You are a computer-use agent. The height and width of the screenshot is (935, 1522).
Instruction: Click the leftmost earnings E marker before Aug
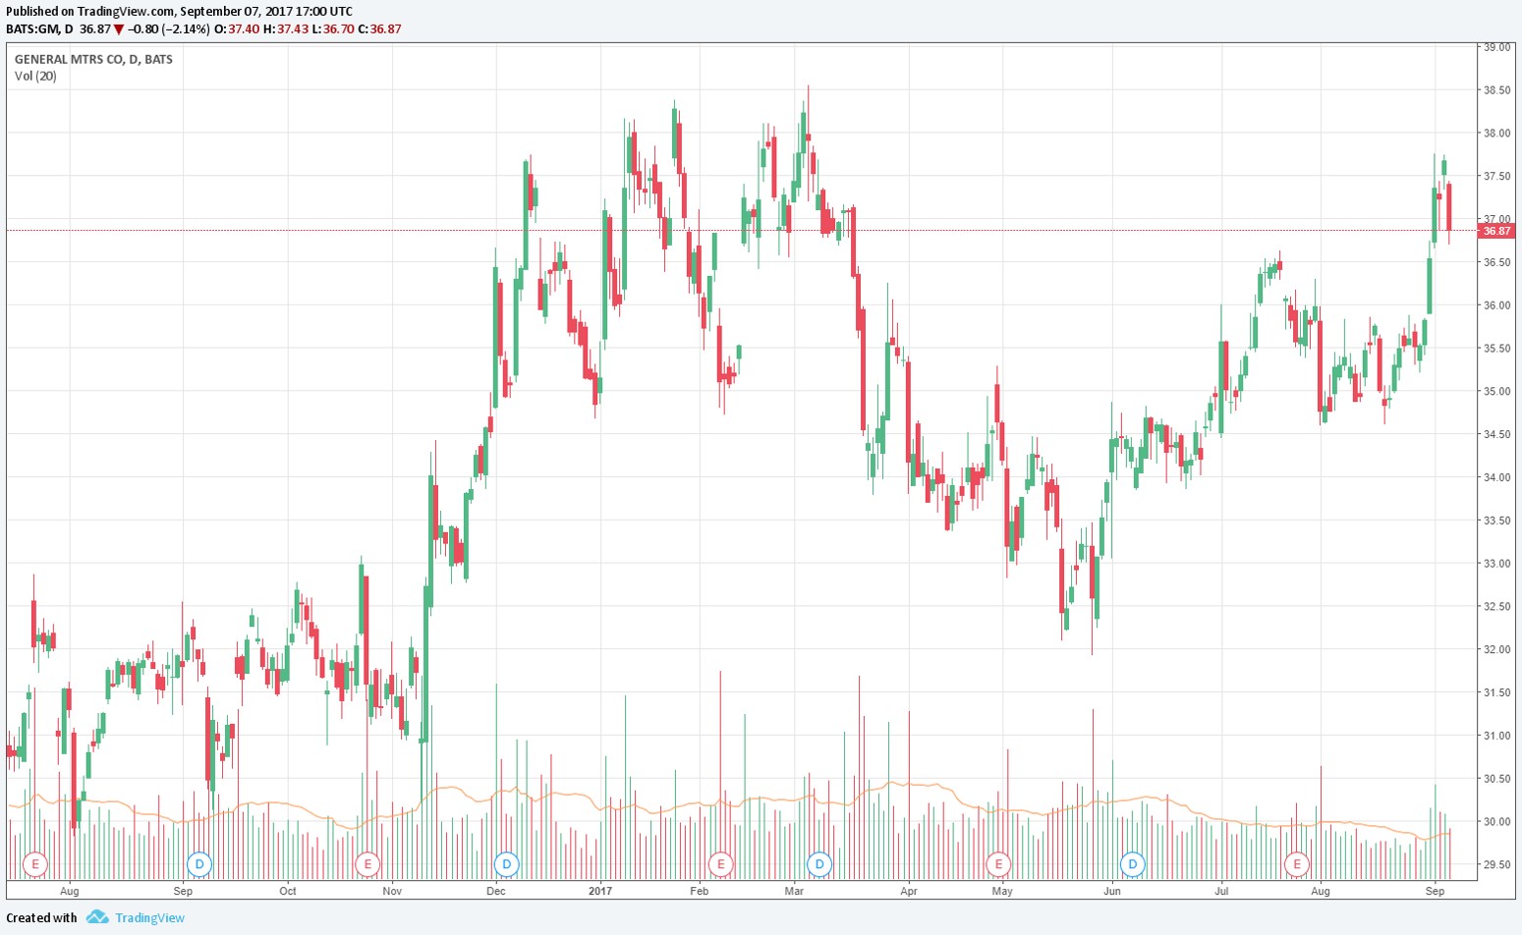[35, 864]
